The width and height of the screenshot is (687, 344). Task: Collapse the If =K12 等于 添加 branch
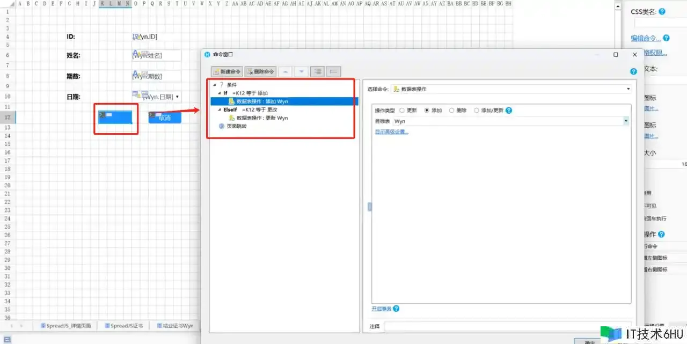point(219,93)
